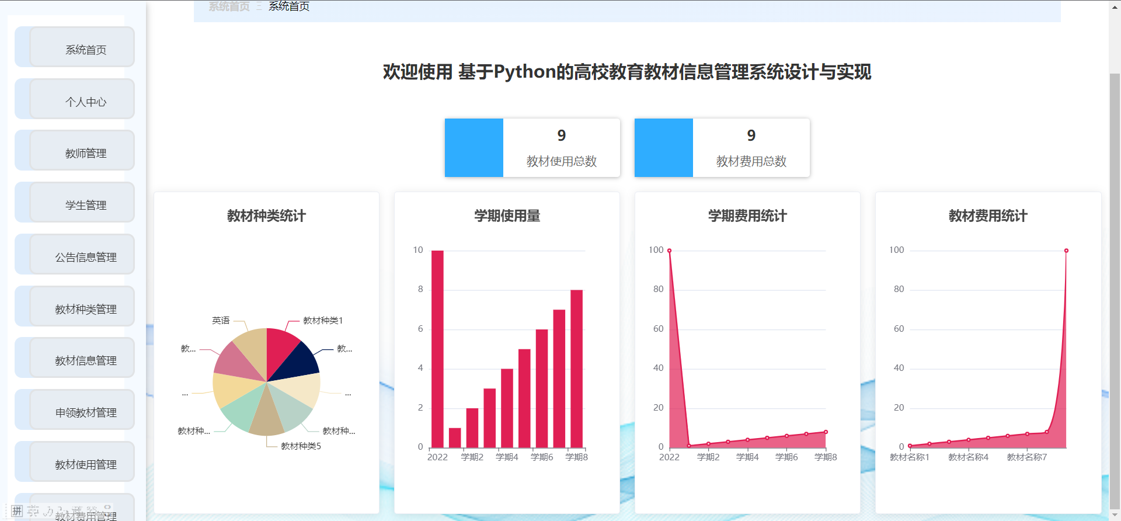Click the tallest 2022 bar in 学期使用量
This screenshot has width=1121, height=521.
pos(437,349)
